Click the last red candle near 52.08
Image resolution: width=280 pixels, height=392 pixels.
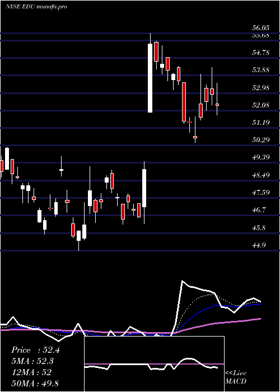217,105
